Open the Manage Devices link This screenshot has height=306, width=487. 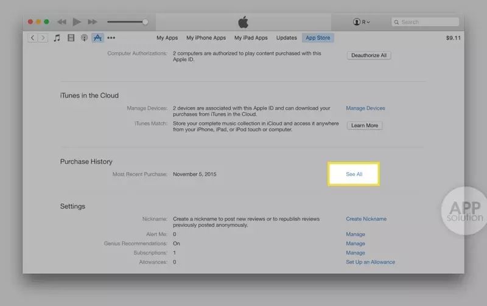[x=365, y=108]
